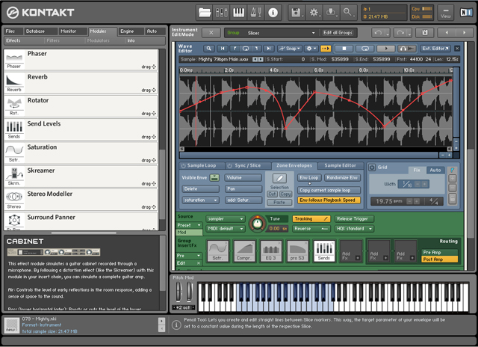The image size is (478, 347).
Task: Select the EQ 3 insert effect slot
Action: pyautogui.click(x=270, y=251)
